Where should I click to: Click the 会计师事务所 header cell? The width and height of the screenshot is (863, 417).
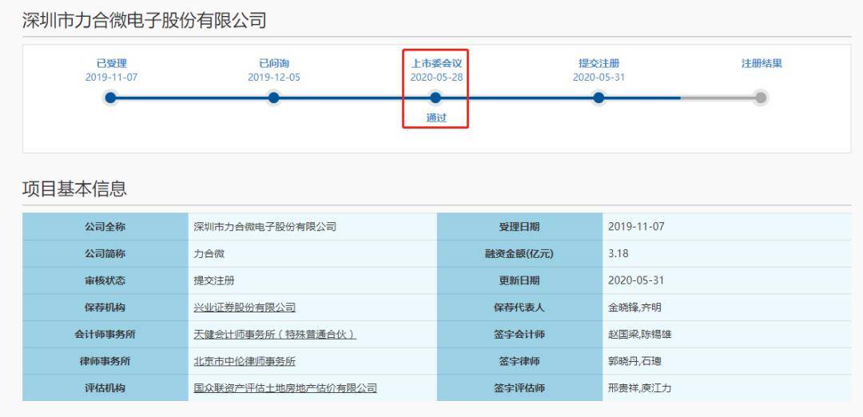pyautogui.click(x=105, y=335)
